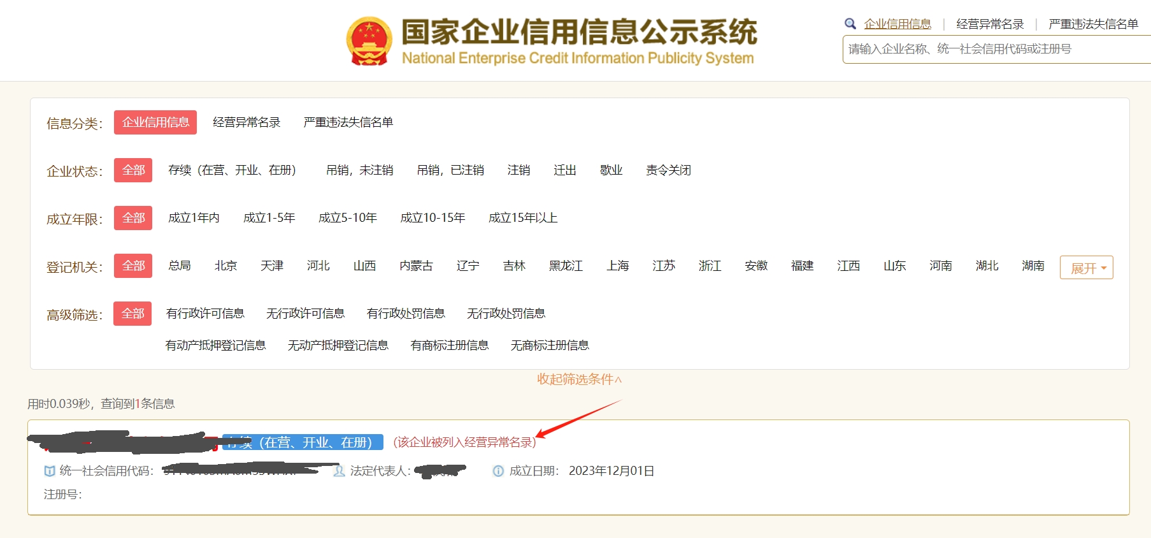Filter by 有行政许可信息
The height and width of the screenshot is (538, 1151).
205,314
